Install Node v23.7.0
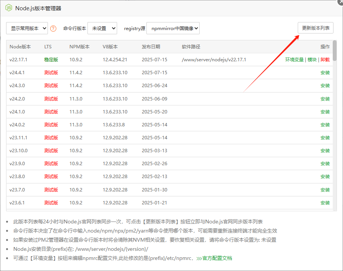 tap(325, 190)
